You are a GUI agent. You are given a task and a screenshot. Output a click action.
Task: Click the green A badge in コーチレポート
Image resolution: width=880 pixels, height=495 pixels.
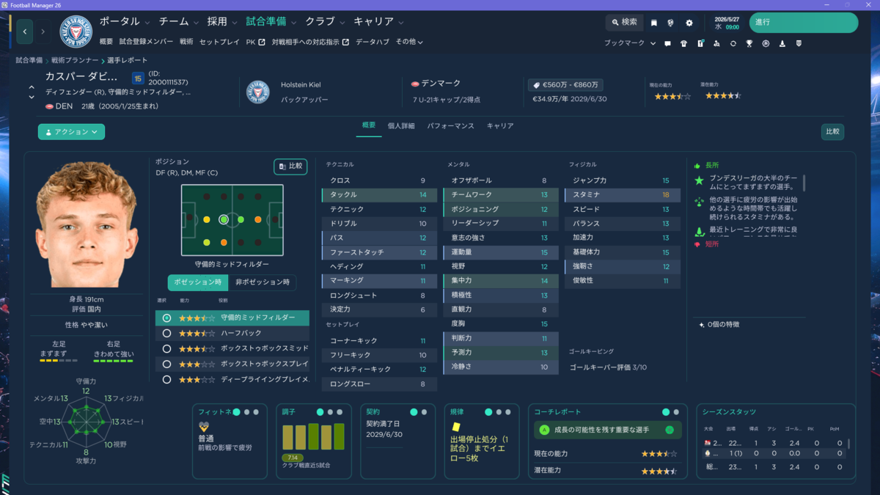point(544,430)
